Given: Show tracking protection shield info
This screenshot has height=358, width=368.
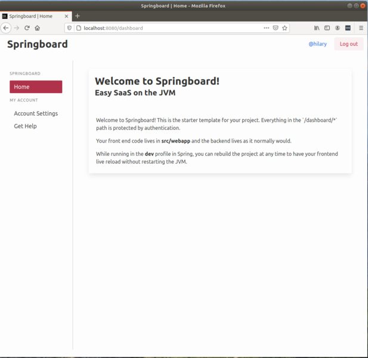Looking at the screenshot, I should pos(69,28).
